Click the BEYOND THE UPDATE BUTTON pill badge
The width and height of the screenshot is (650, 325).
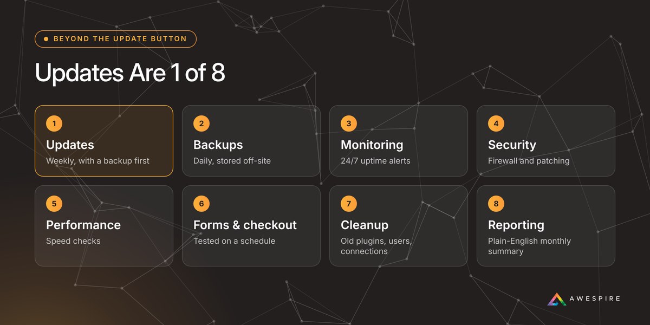[115, 39]
